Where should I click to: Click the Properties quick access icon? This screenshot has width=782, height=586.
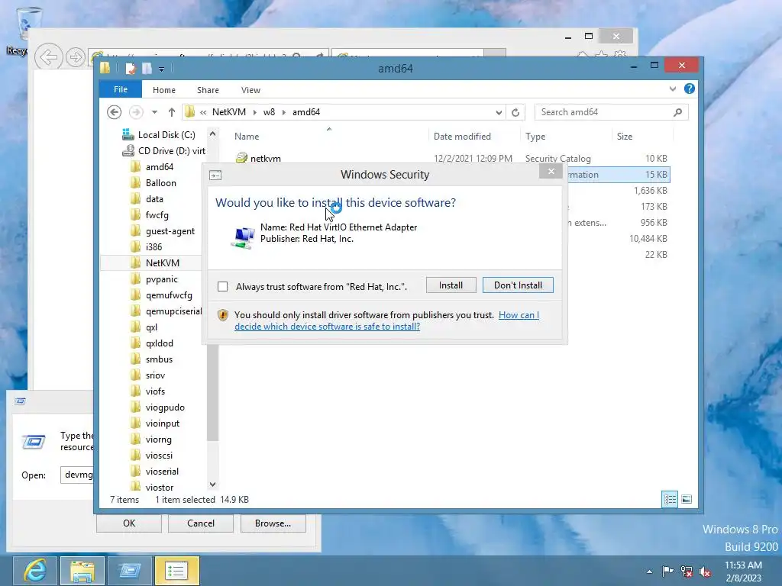click(131, 68)
